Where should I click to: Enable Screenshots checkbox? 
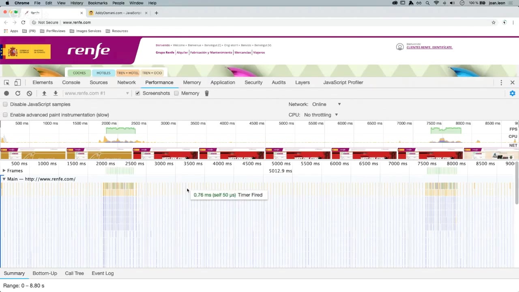coord(138,93)
